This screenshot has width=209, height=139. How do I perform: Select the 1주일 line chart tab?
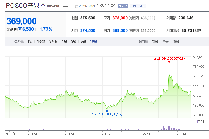coord(41,41)
